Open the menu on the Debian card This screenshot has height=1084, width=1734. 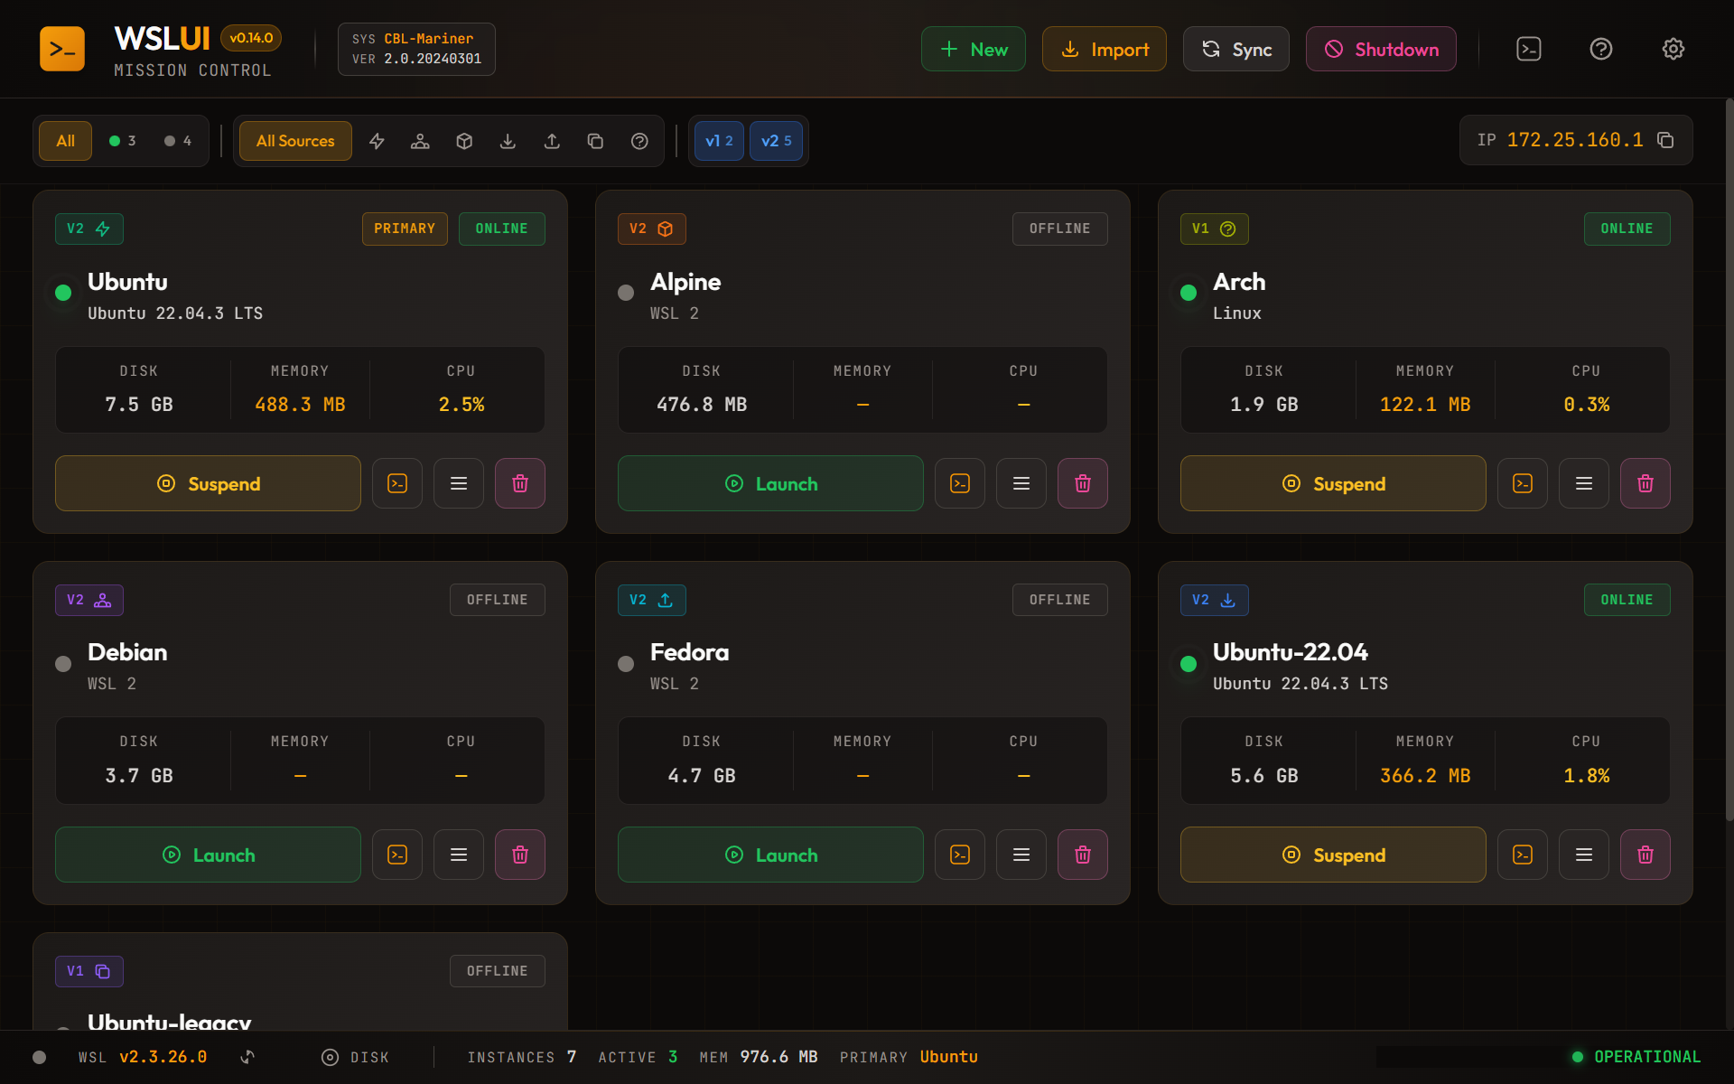458,855
